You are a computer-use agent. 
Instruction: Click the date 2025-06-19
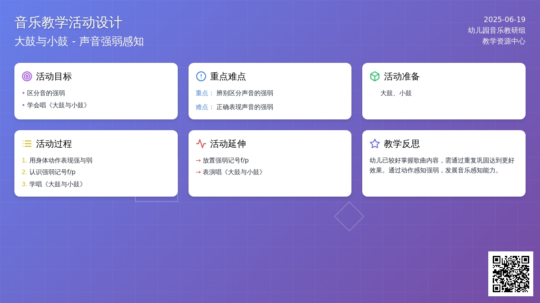point(504,19)
